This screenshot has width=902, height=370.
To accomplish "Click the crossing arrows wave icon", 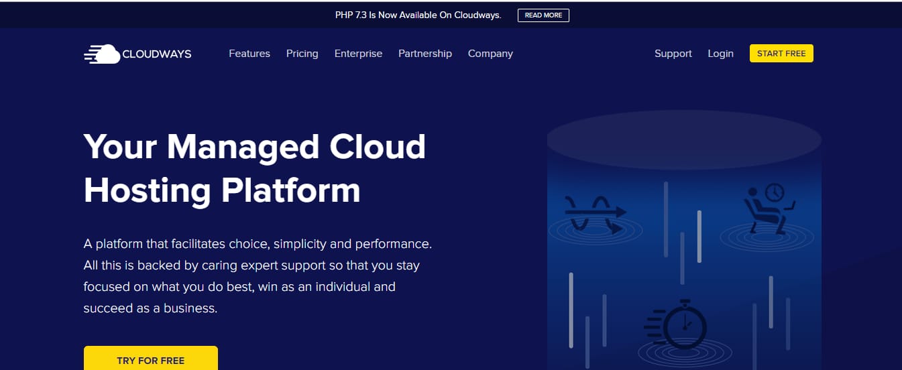I will click(594, 214).
